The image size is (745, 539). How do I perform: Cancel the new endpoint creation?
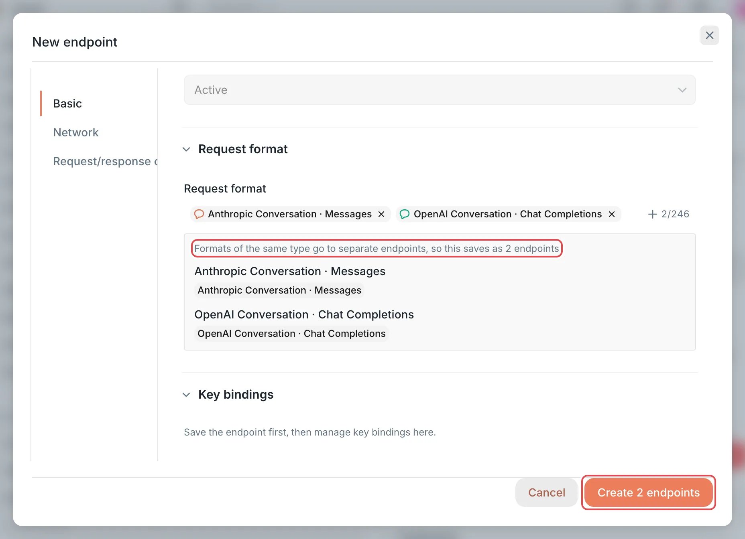[547, 492]
